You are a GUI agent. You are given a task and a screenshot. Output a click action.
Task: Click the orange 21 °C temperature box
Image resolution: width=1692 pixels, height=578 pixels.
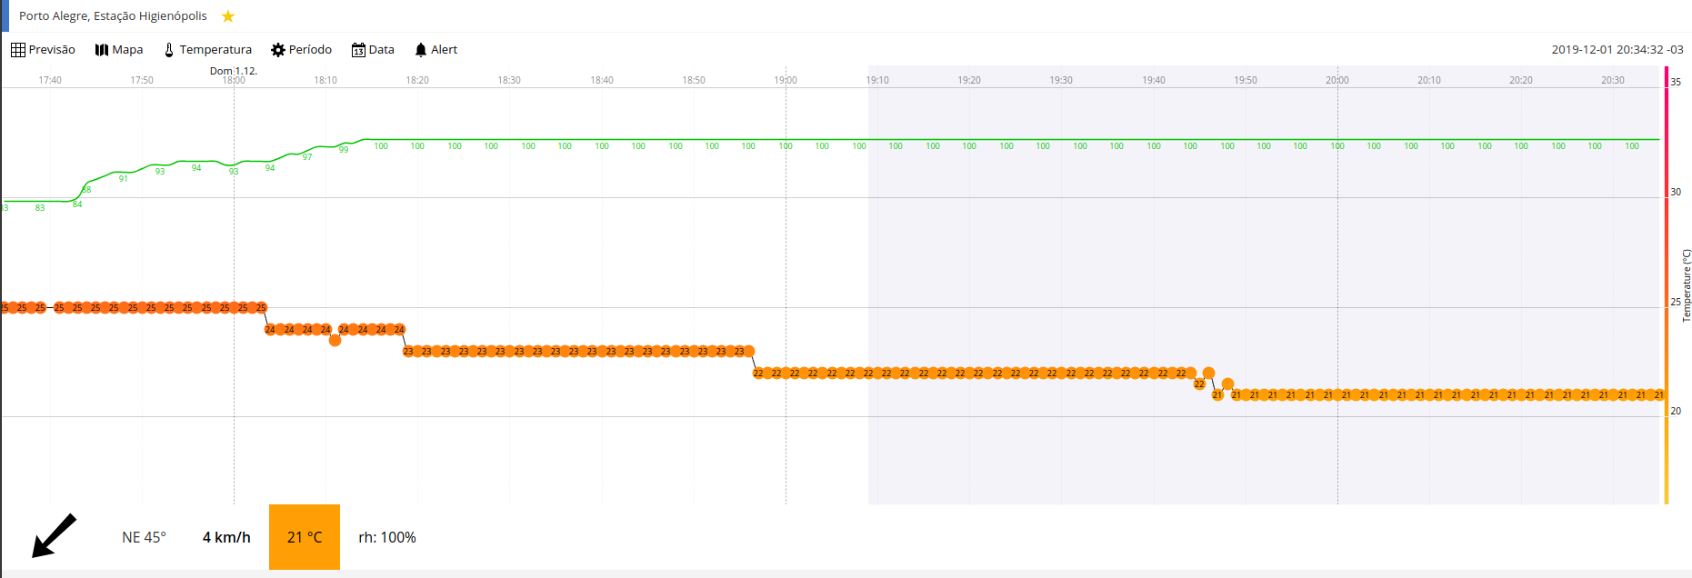pyautogui.click(x=305, y=537)
